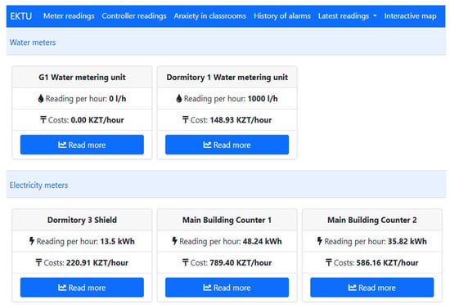Screen dimensions: 450x308
Task: Click lightning bolt icon in Dormitory 3 Shield
Action: (32, 241)
